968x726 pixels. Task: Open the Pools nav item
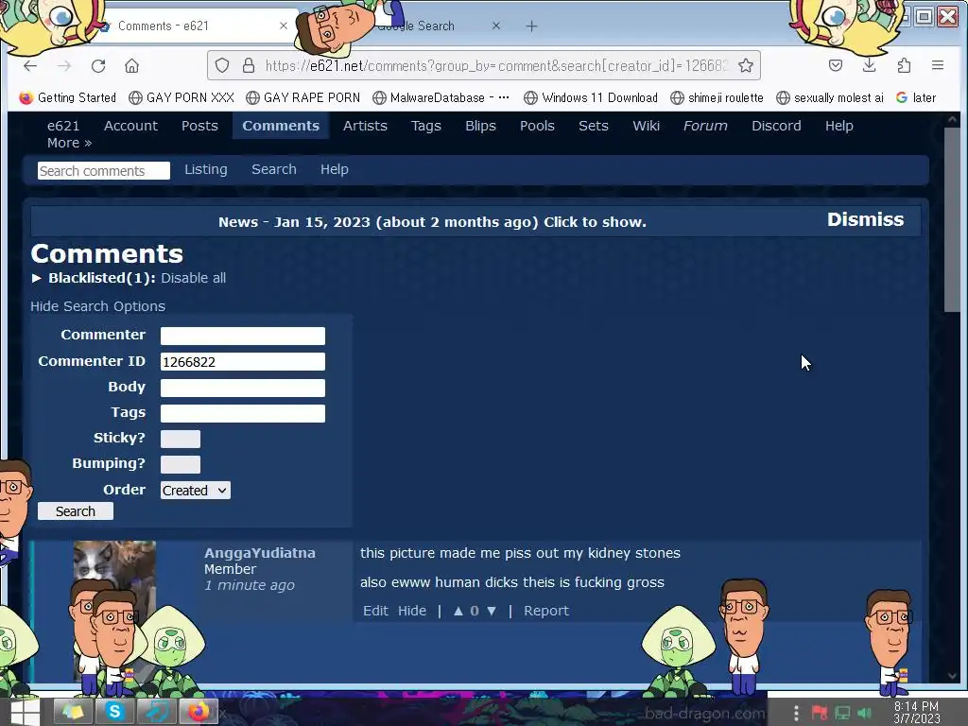(537, 126)
